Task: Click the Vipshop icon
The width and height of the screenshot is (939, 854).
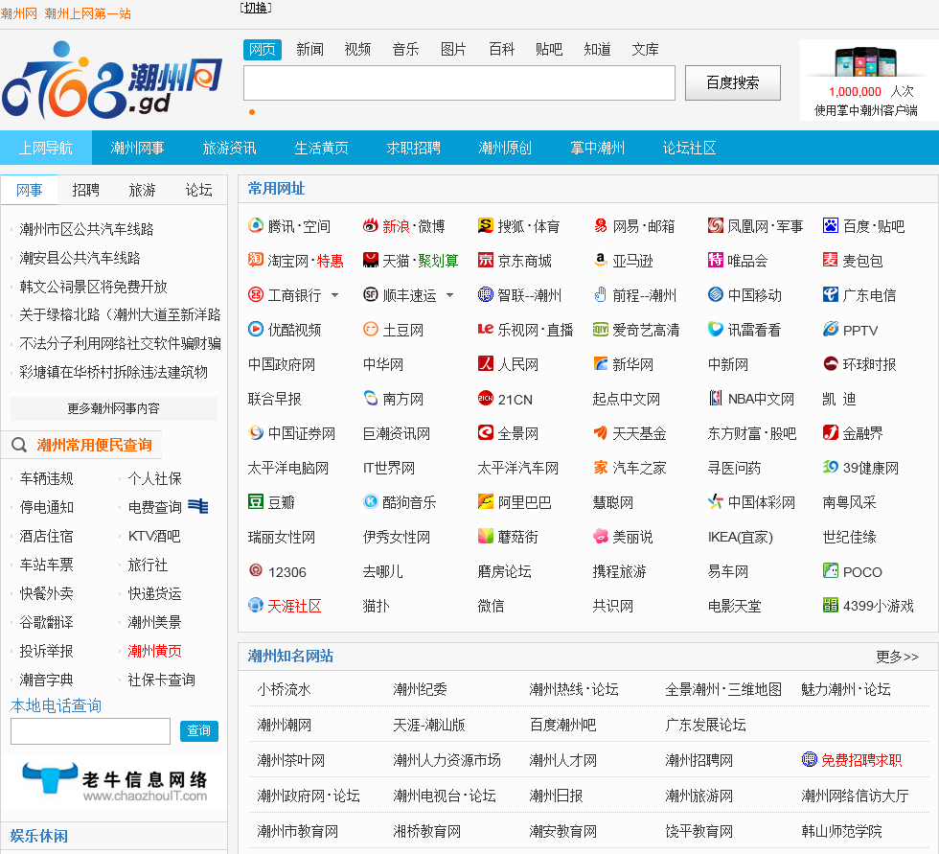Action: [x=715, y=260]
